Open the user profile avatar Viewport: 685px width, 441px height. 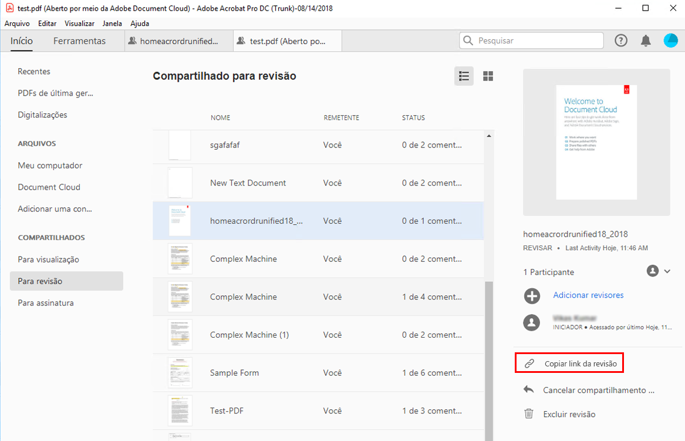670,41
